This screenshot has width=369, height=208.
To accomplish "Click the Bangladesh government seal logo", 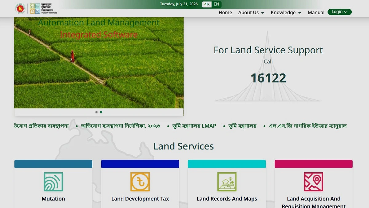I will 20,9.
